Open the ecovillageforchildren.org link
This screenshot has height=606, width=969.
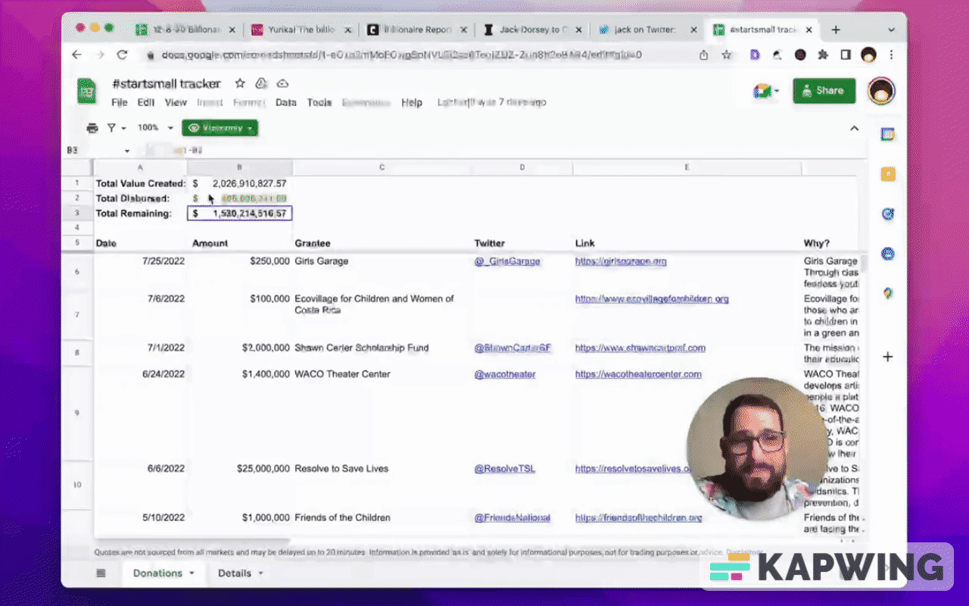[x=652, y=299]
